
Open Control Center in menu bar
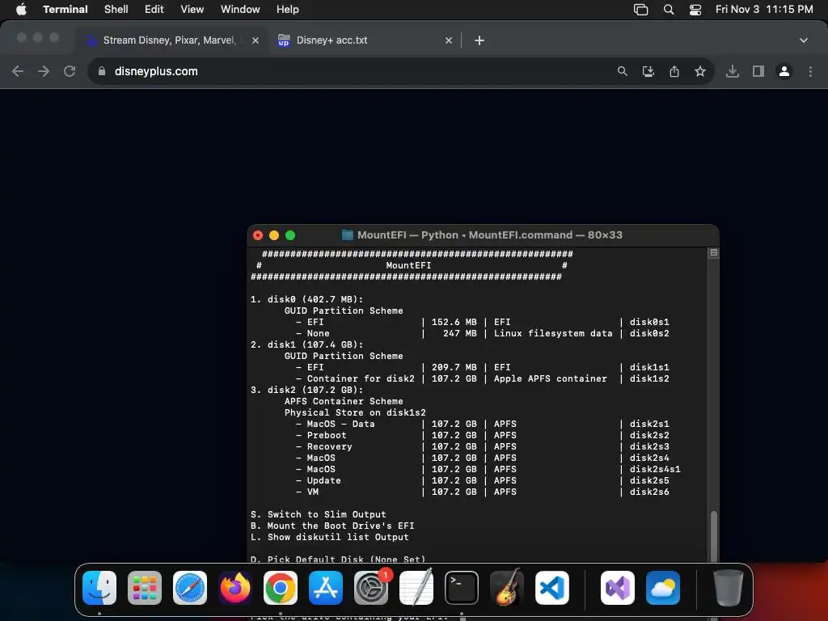point(695,10)
